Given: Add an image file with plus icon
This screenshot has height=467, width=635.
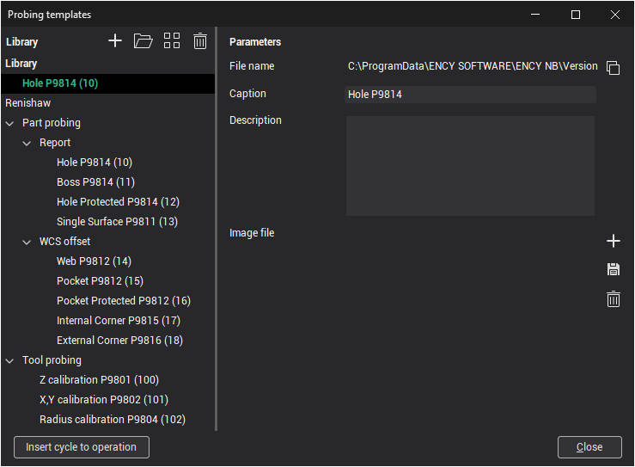Looking at the screenshot, I should click(x=614, y=241).
